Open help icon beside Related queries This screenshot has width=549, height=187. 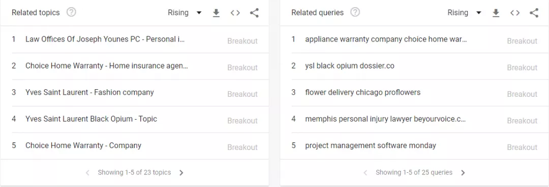point(355,13)
